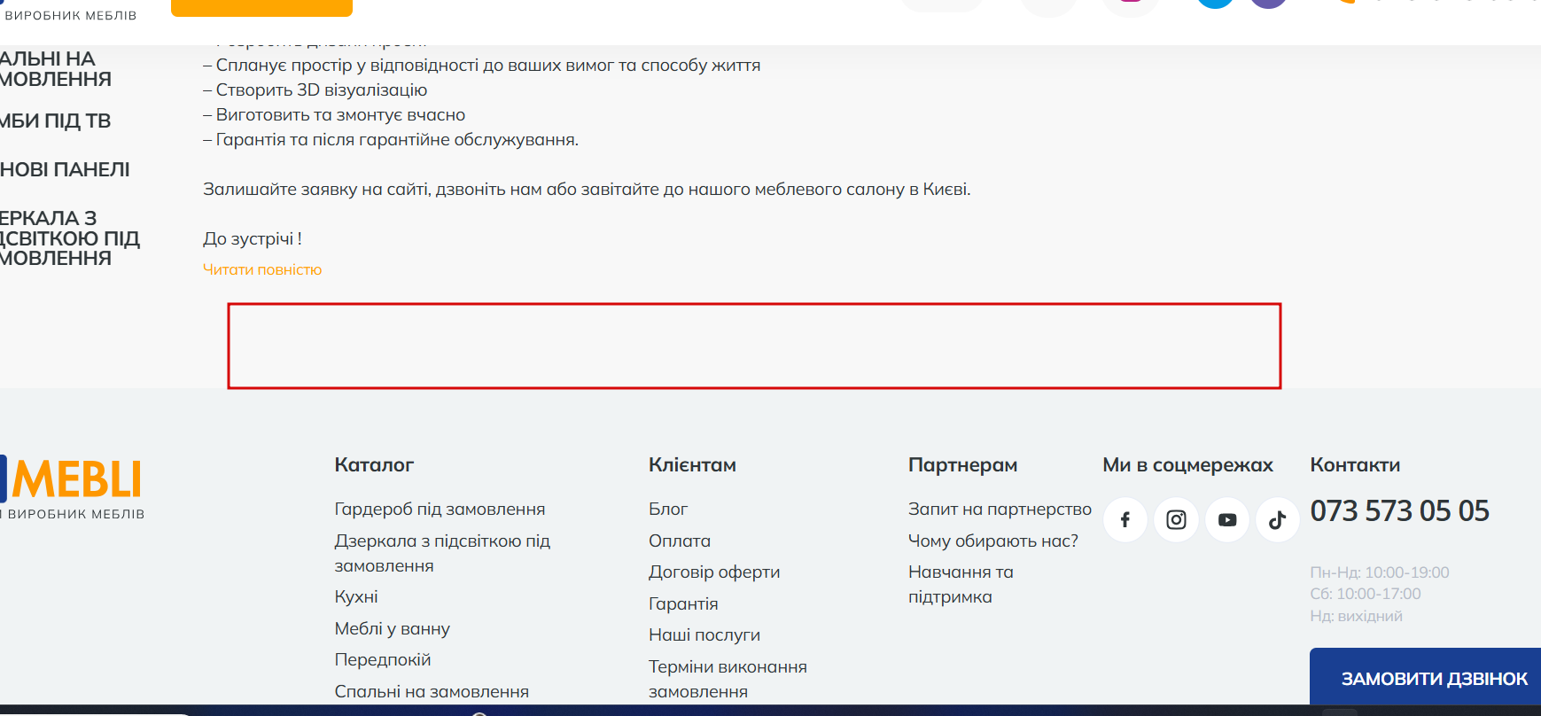Call the phone number 073 573 05 05
Viewport: 1541px width, 716px height.
(1399, 511)
